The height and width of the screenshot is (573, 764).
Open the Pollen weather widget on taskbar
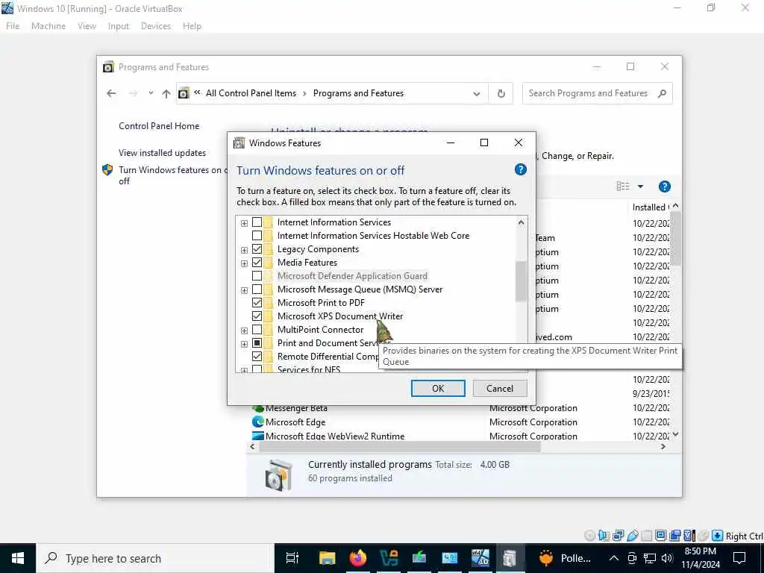(x=565, y=558)
